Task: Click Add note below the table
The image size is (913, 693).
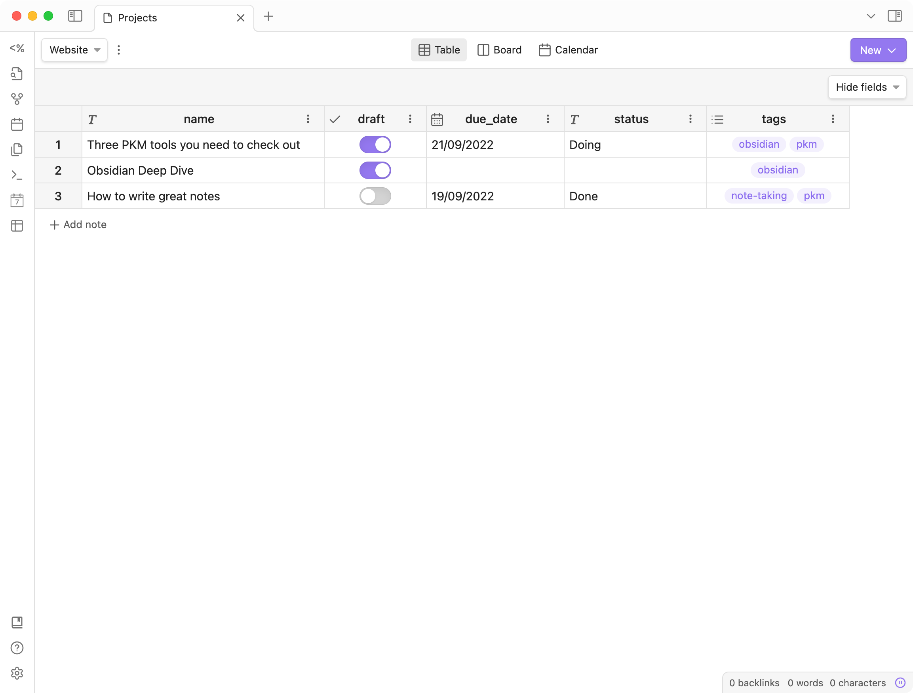Action: pyautogui.click(x=78, y=225)
